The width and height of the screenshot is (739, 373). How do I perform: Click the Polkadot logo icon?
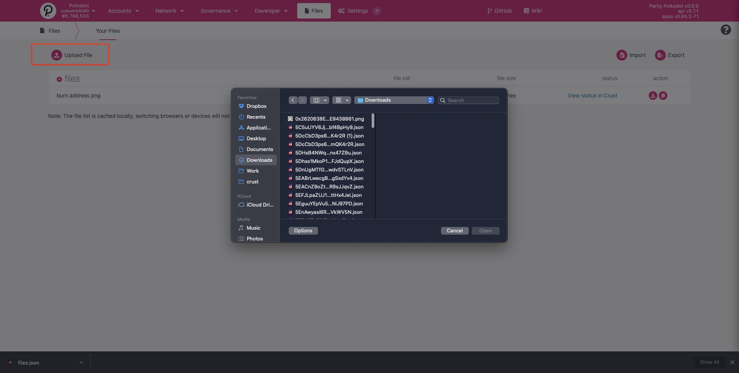click(48, 11)
